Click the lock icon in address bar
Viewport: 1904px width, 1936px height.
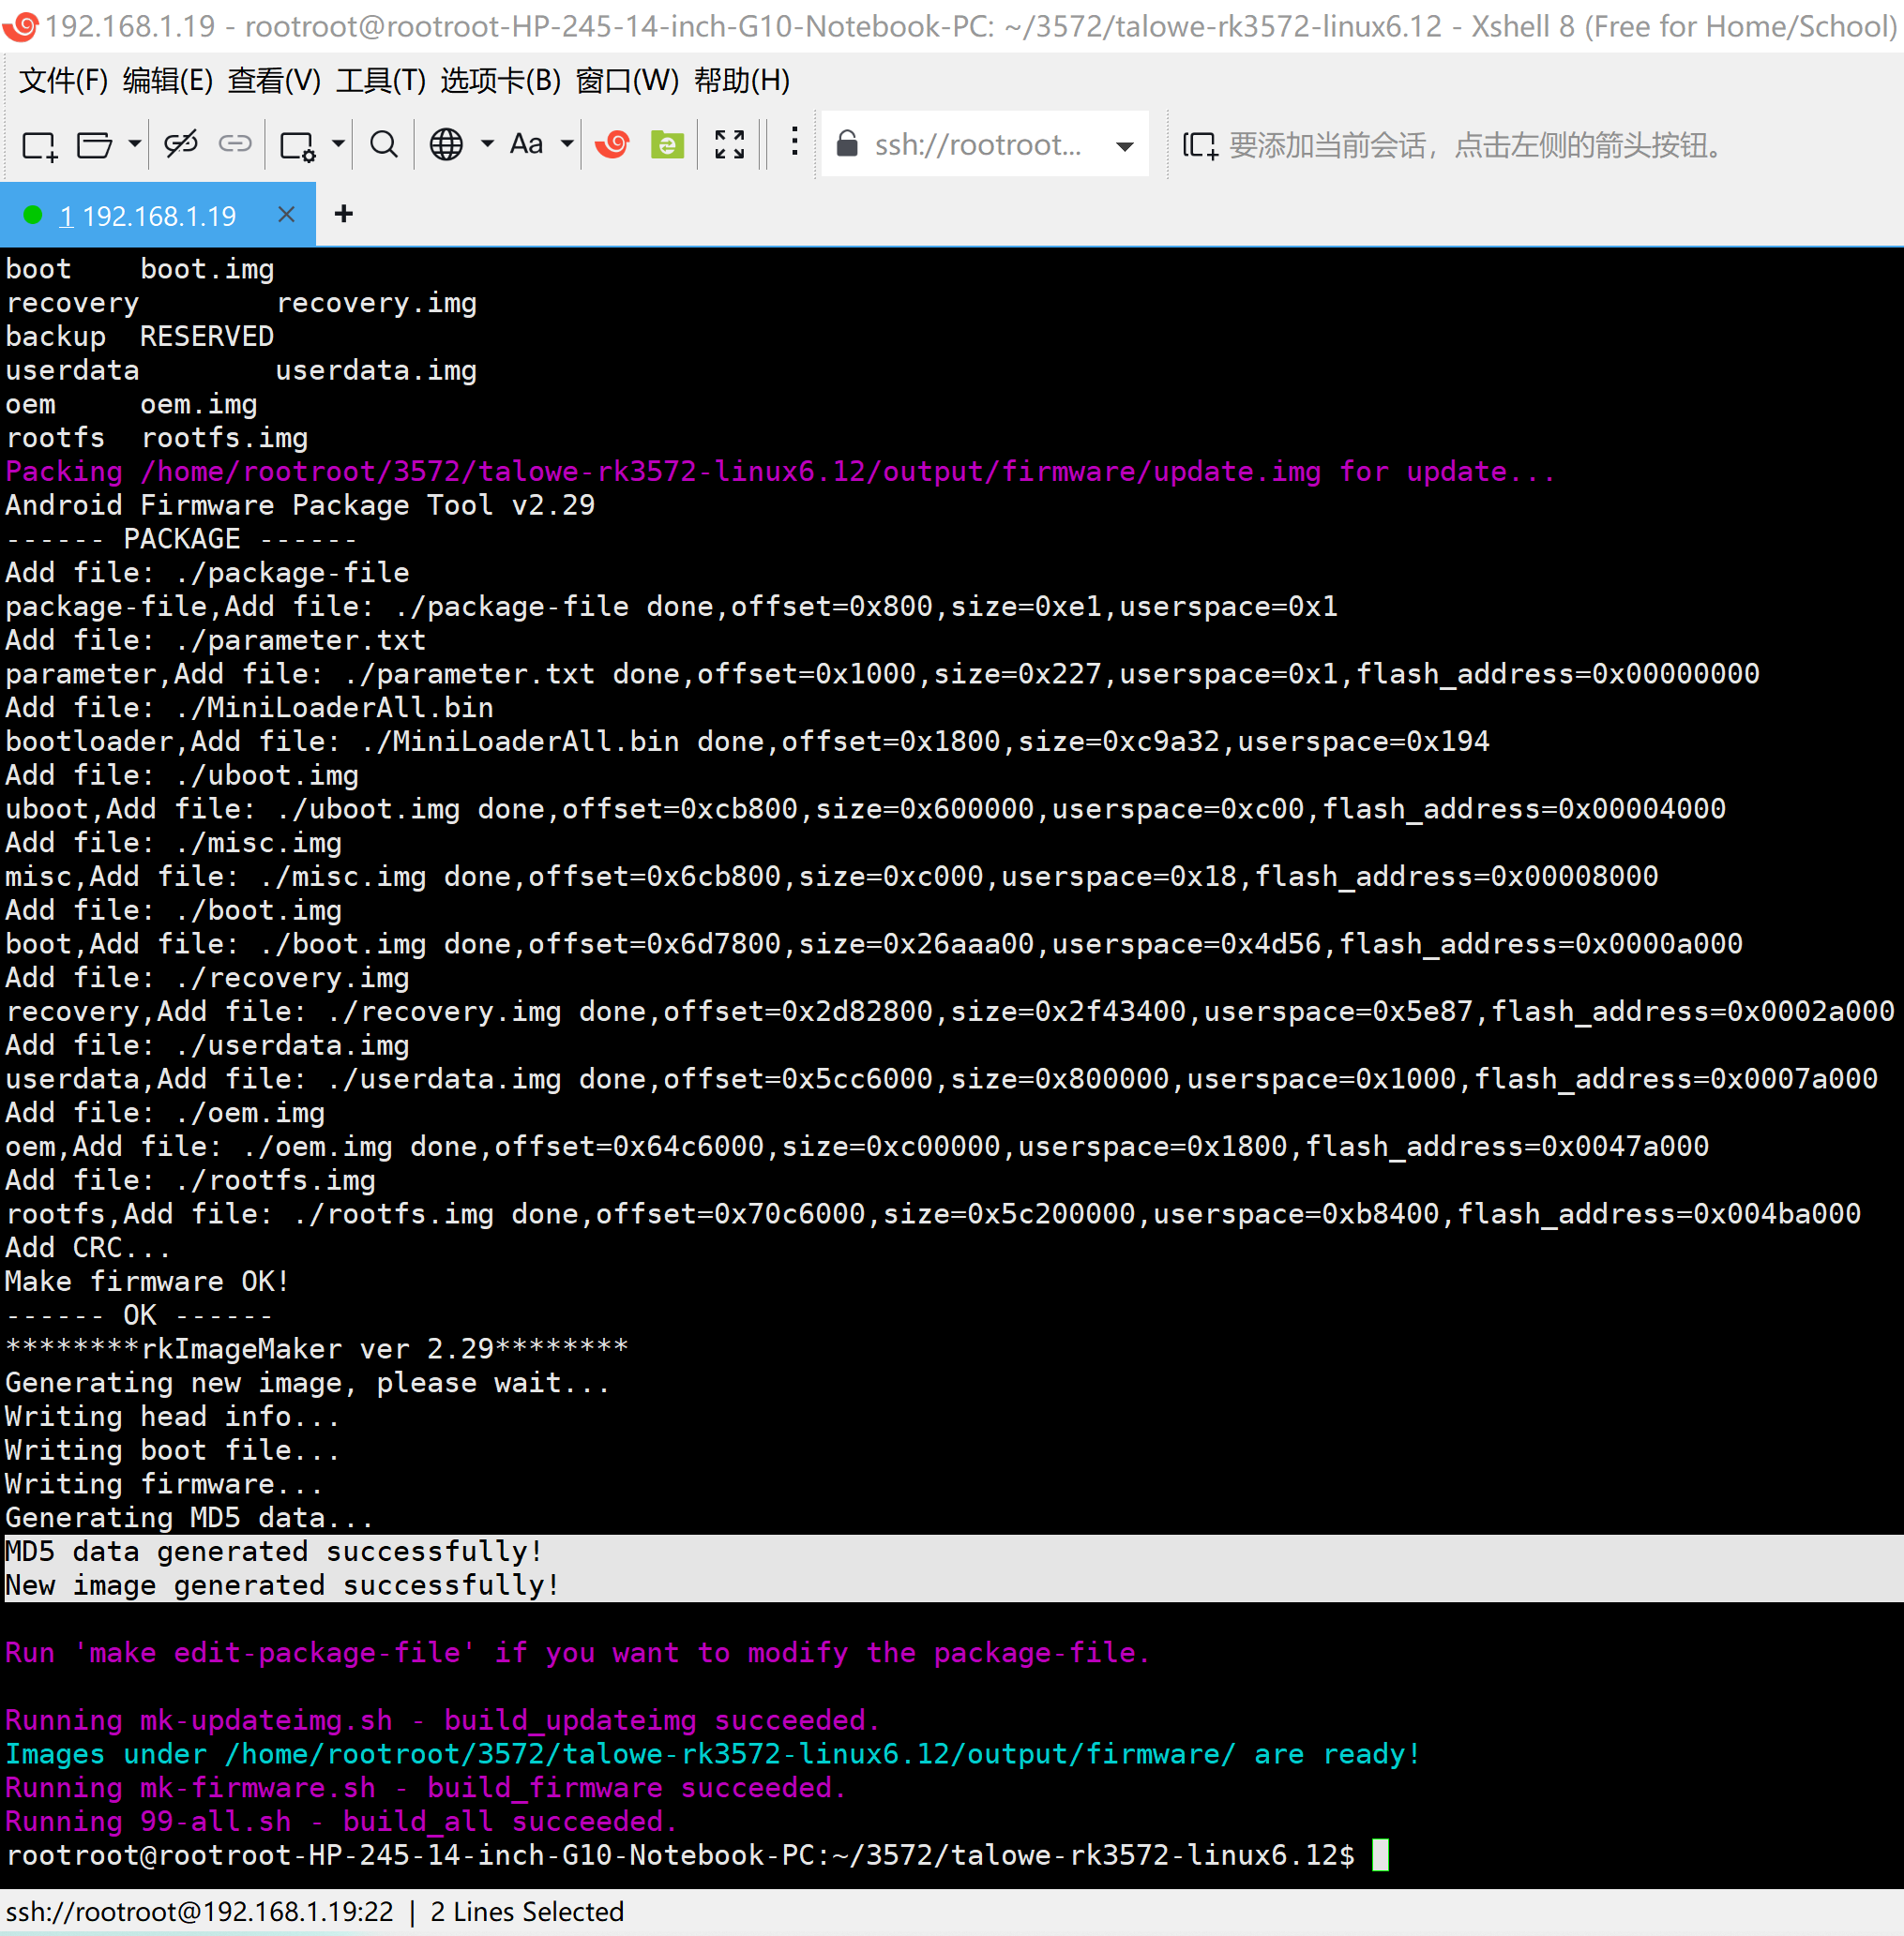[x=847, y=144]
